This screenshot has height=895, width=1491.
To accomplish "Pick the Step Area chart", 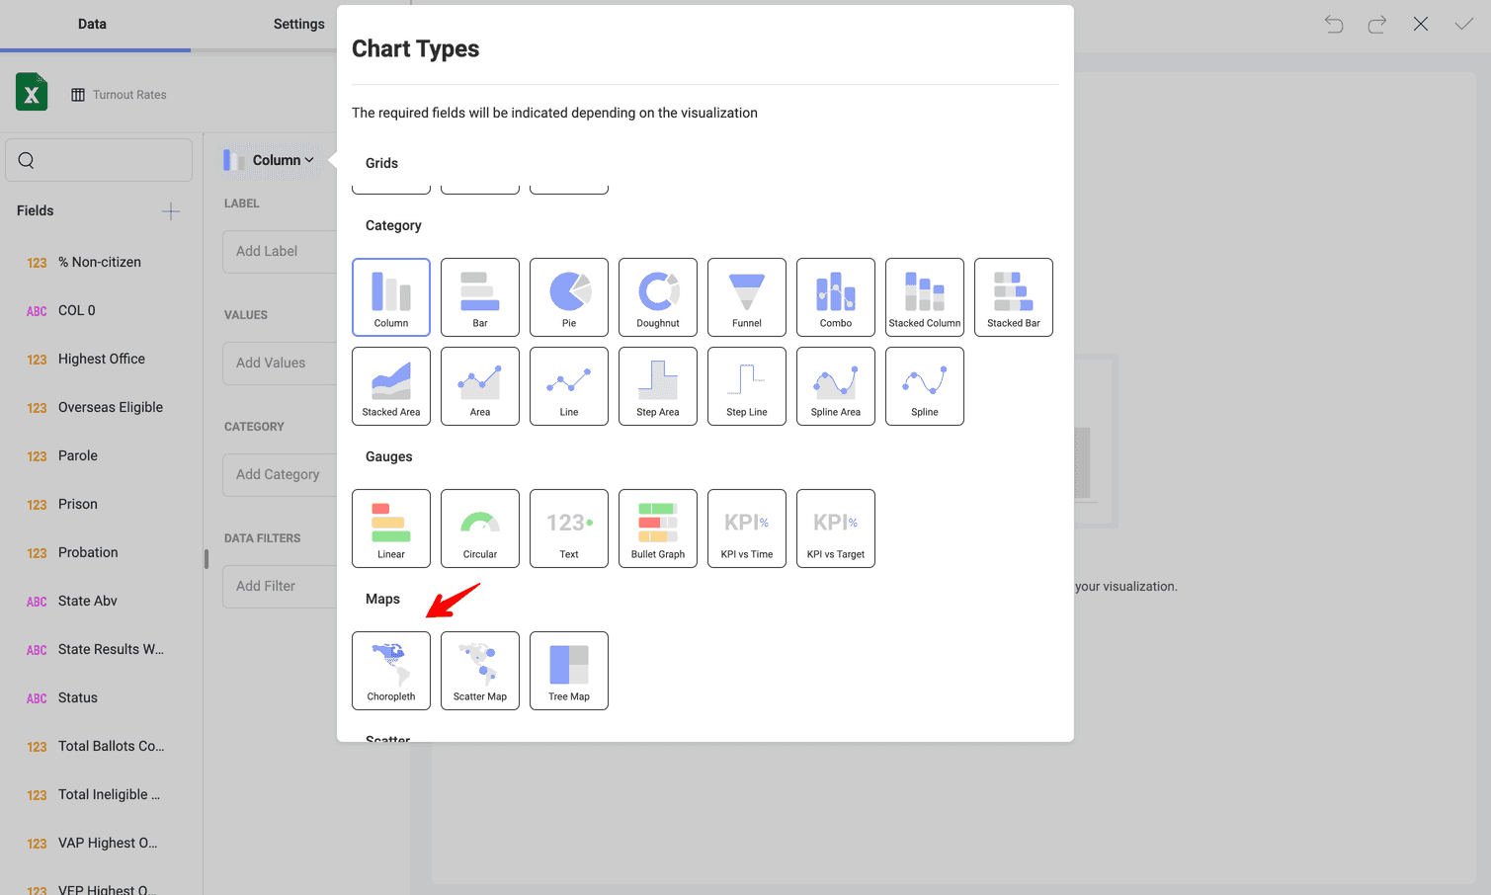I will [658, 386].
